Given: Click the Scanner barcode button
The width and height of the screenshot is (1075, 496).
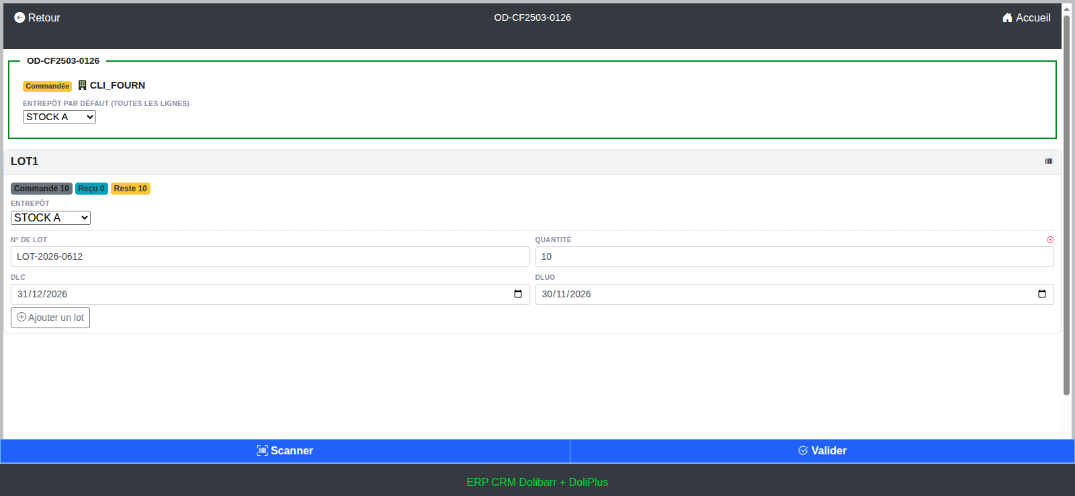Looking at the screenshot, I should pyautogui.click(x=285, y=451).
